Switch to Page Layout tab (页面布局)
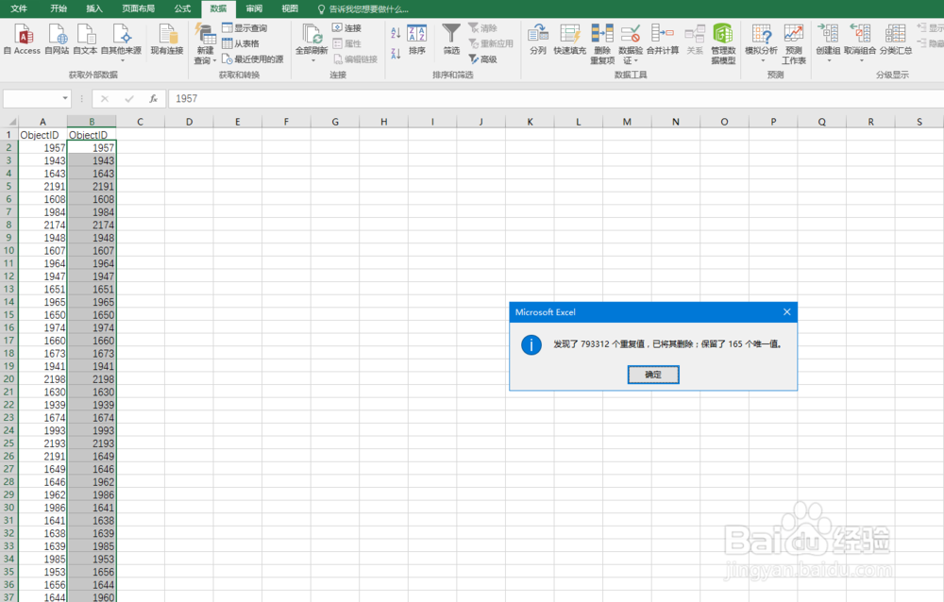This screenshot has height=602, width=944. [139, 8]
